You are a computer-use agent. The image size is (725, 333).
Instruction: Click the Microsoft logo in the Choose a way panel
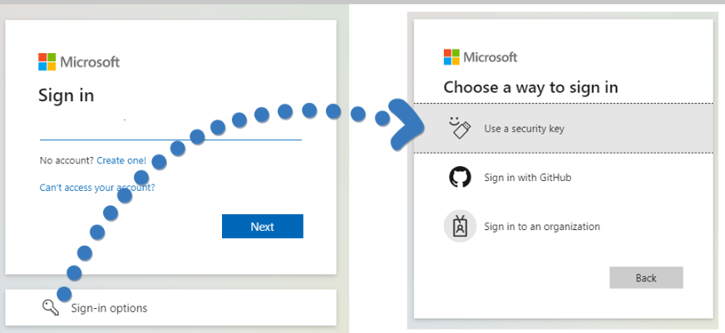point(451,57)
